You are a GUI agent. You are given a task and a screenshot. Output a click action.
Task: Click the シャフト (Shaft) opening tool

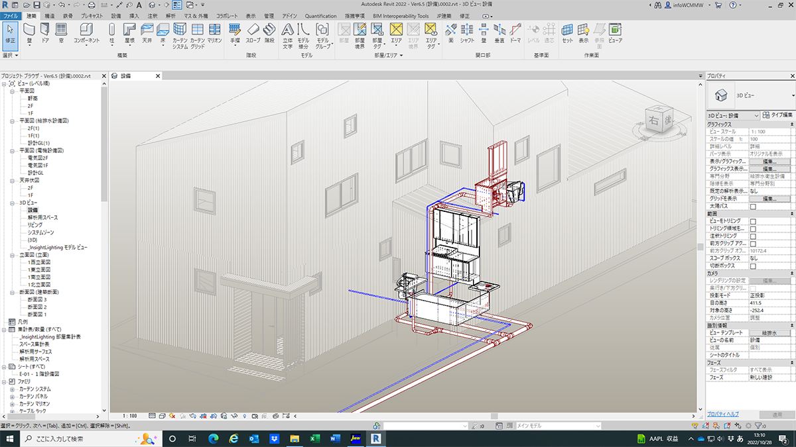pyautogui.click(x=467, y=30)
